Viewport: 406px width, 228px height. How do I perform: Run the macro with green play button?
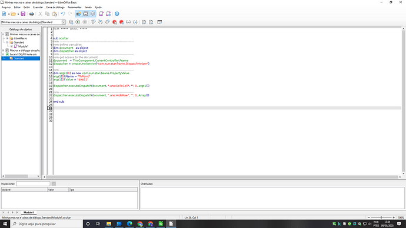tap(78, 22)
